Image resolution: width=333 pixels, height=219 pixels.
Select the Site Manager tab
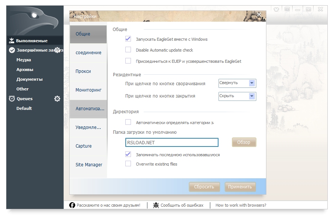tap(88, 165)
